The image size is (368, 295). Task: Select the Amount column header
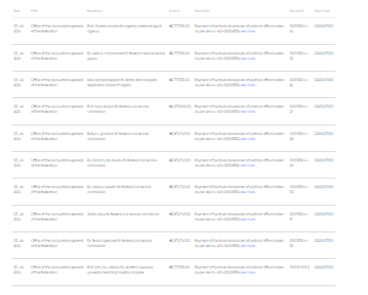(174, 11)
